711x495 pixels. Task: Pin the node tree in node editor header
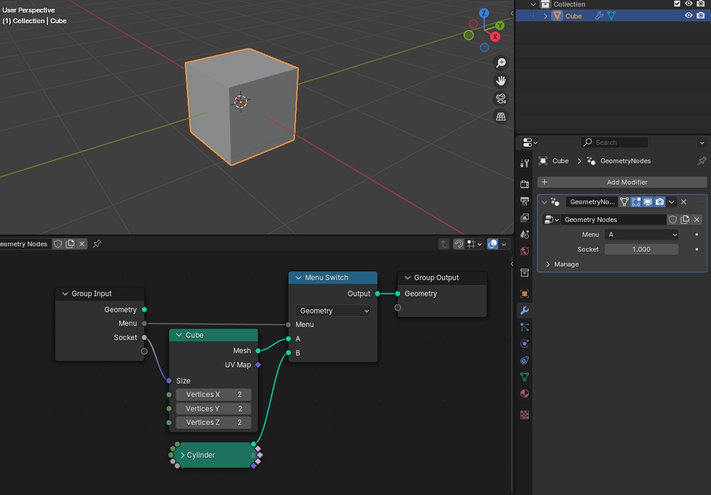(97, 244)
